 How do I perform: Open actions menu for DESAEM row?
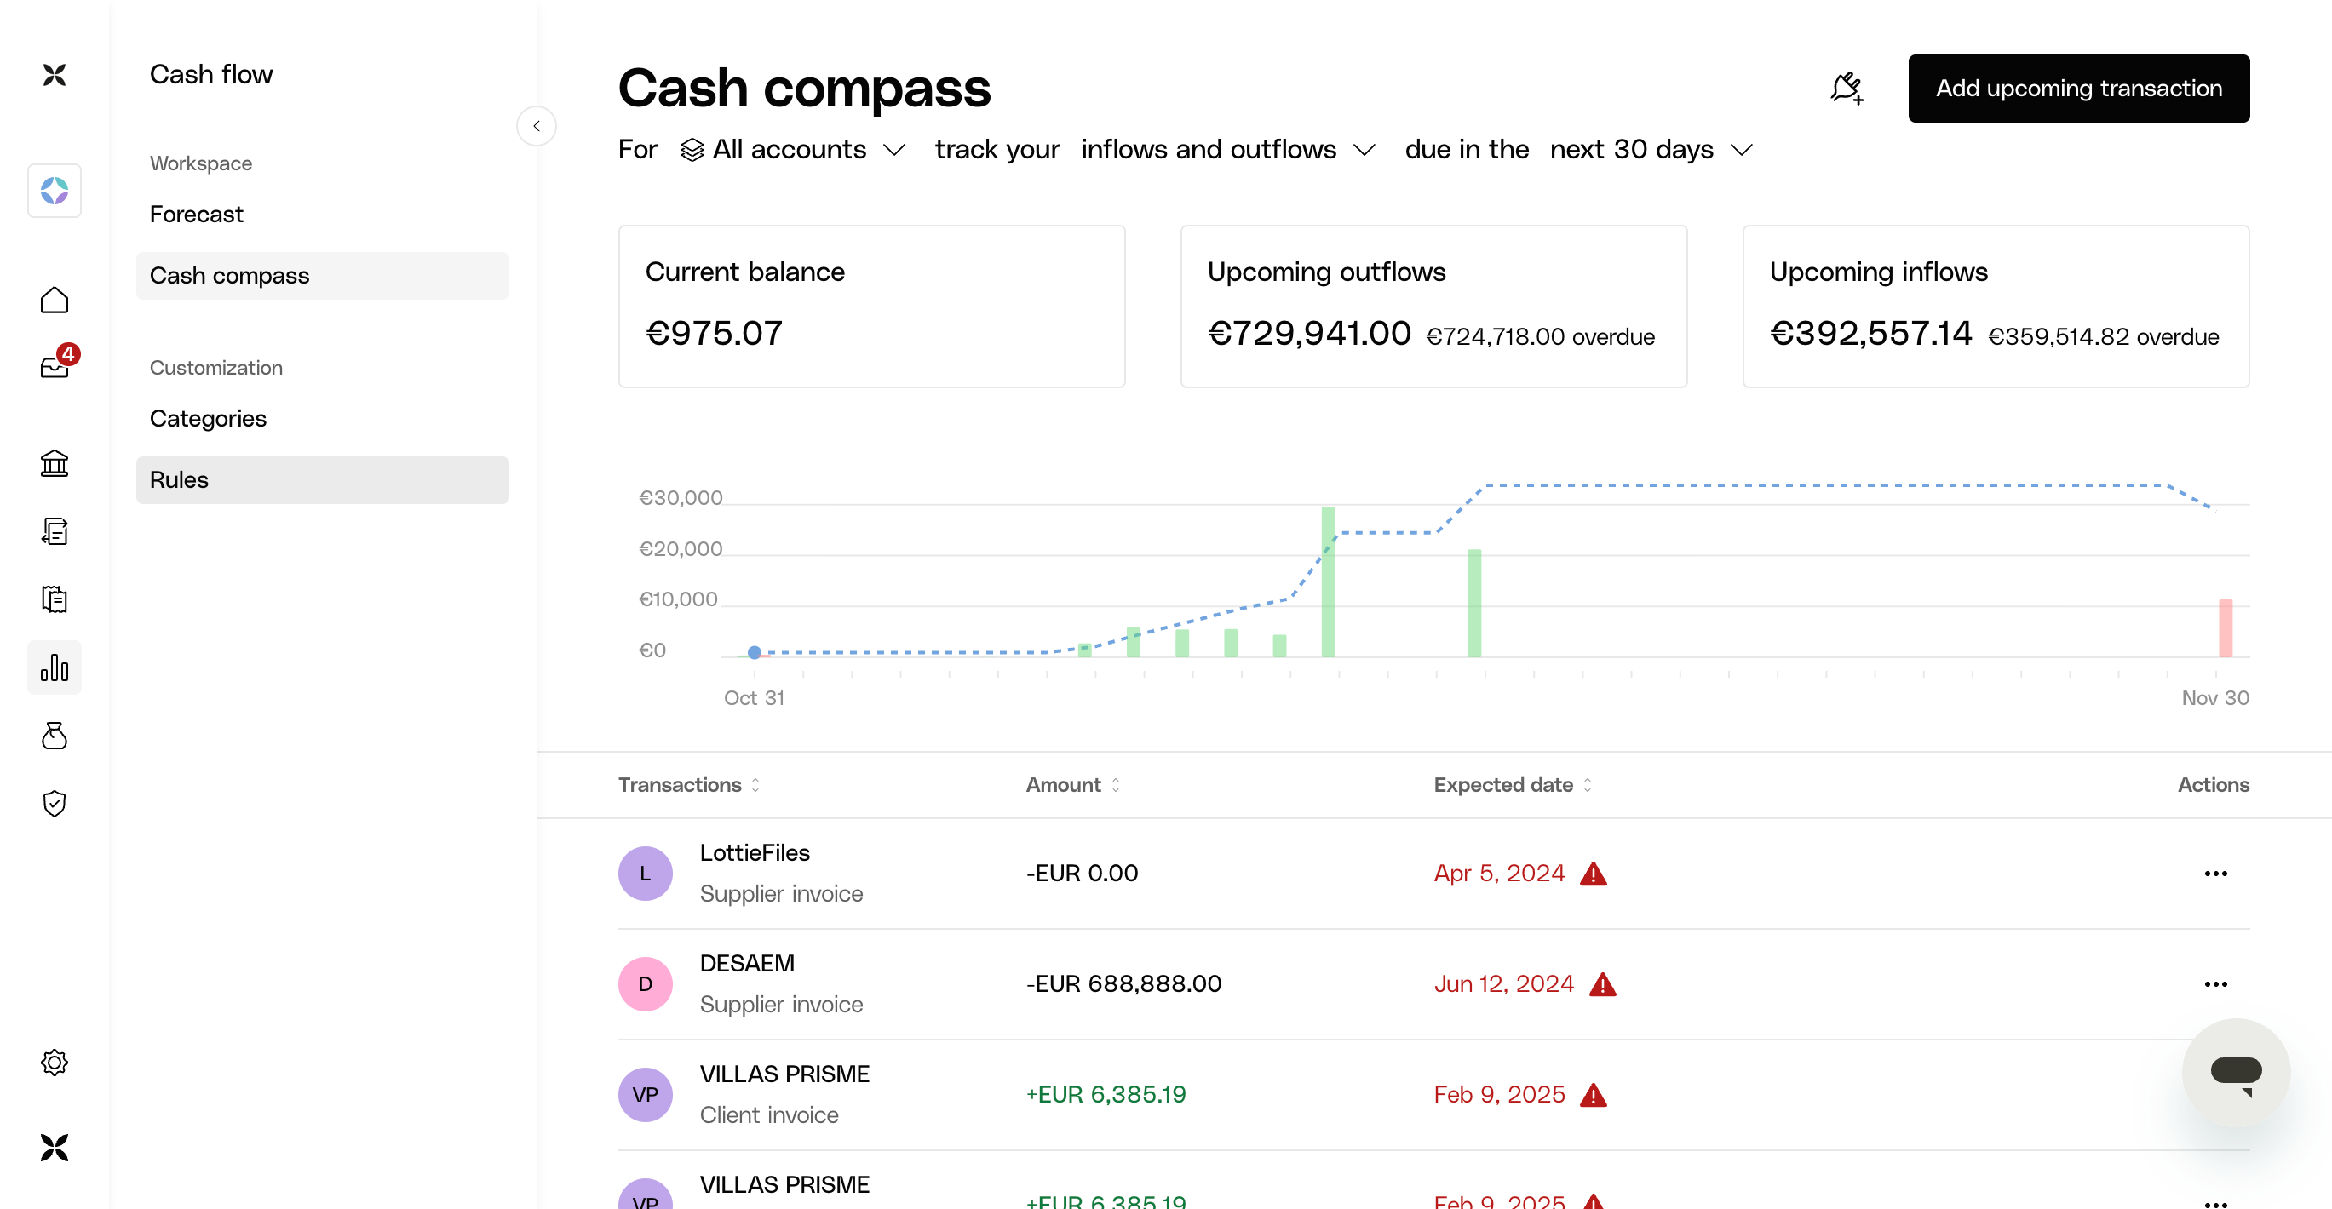2214,983
